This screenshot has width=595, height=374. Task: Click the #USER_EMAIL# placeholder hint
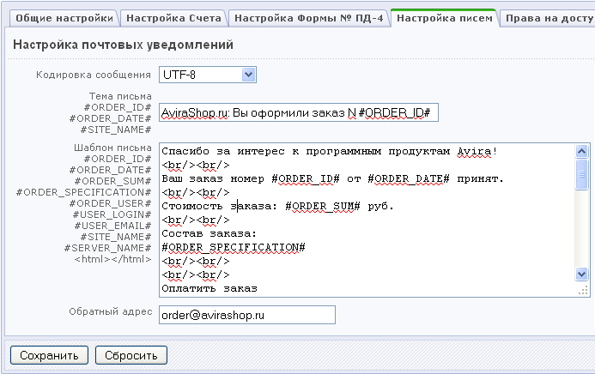(x=112, y=226)
